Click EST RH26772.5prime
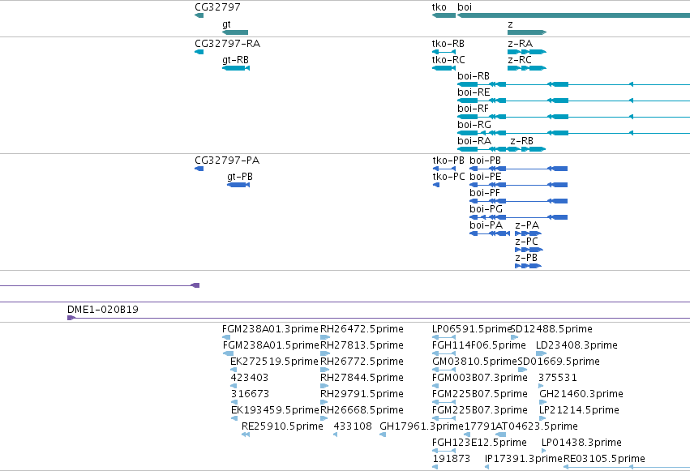The height and width of the screenshot is (471, 690). point(325,370)
